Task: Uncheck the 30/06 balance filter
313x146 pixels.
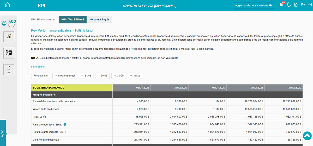Action: 103,76
